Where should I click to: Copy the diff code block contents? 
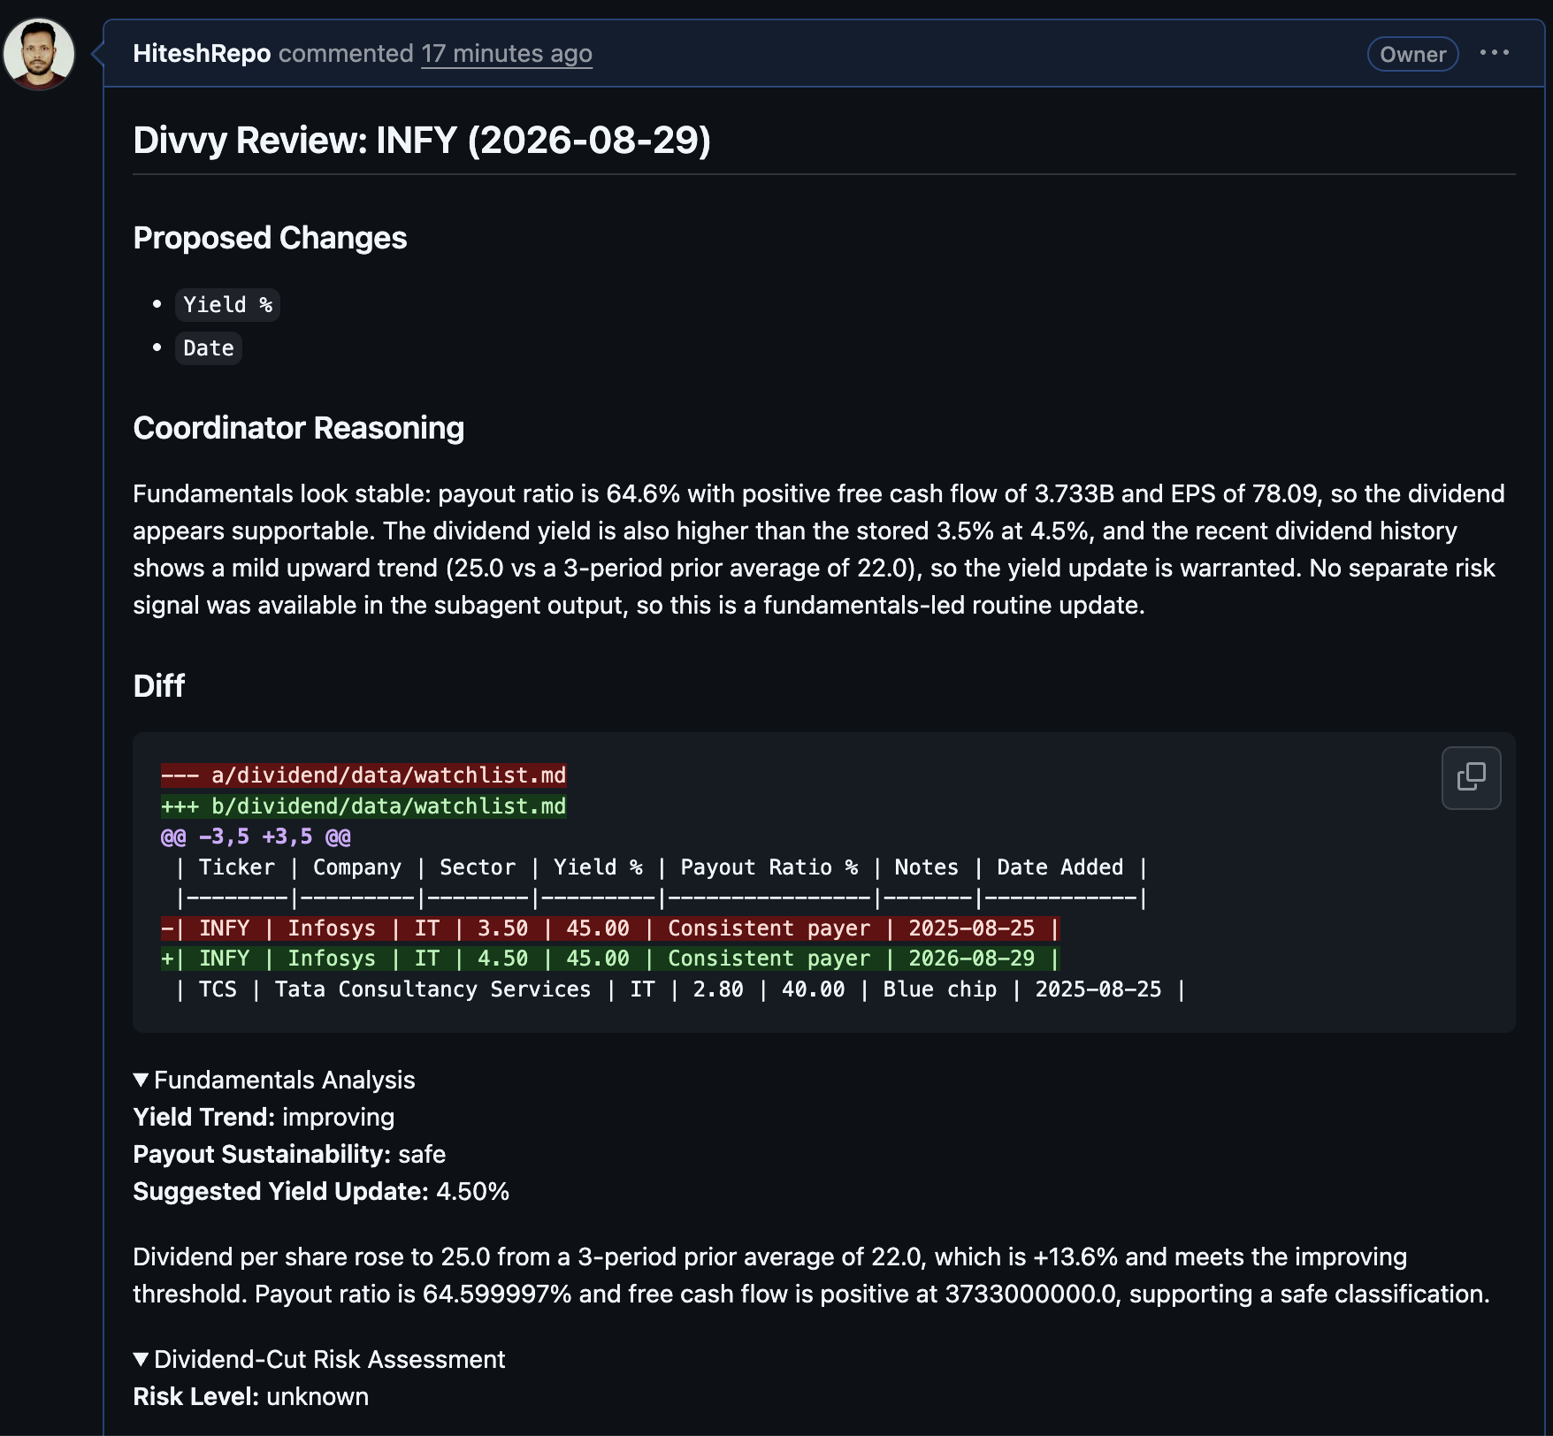[x=1471, y=777]
